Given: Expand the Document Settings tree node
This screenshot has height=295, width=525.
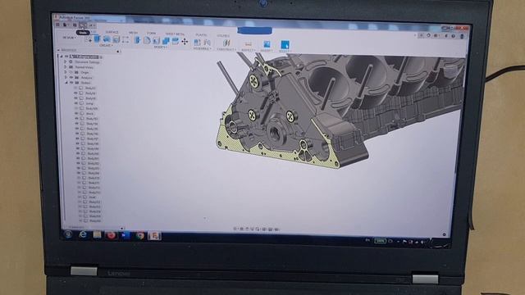Looking at the screenshot, I should (x=66, y=62).
